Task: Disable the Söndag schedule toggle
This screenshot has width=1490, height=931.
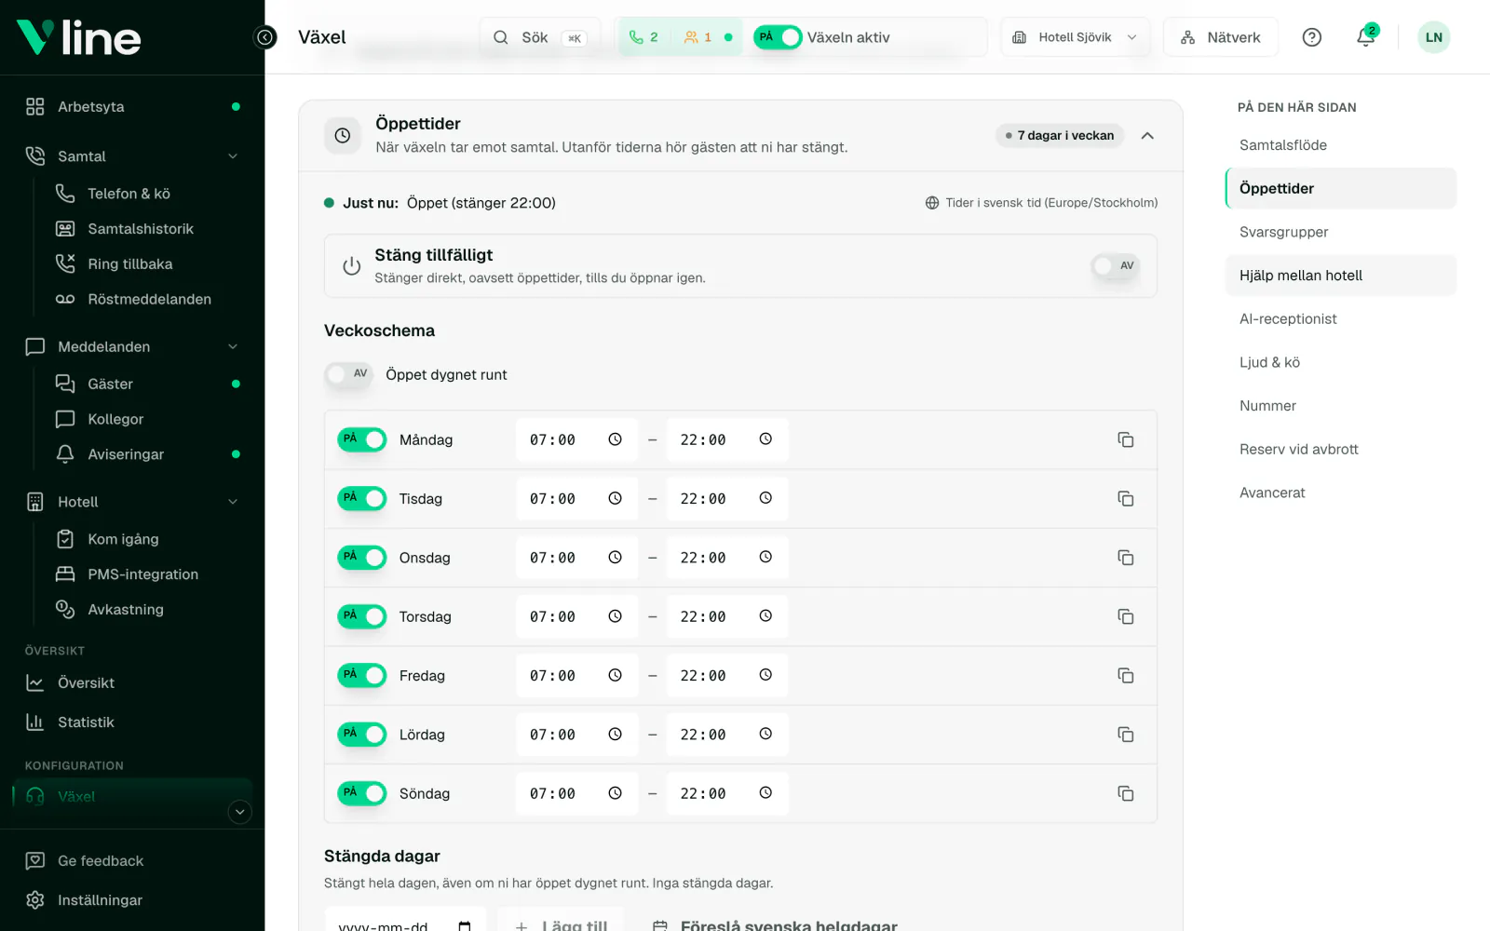Action: pyautogui.click(x=362, y=793)
